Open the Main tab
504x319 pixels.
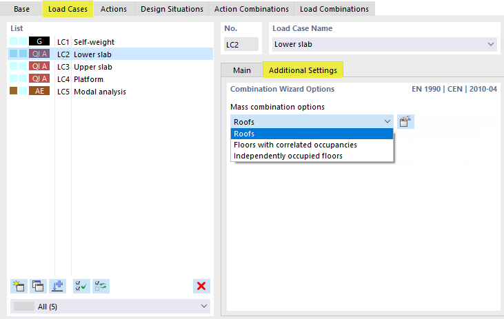point(242,70)
